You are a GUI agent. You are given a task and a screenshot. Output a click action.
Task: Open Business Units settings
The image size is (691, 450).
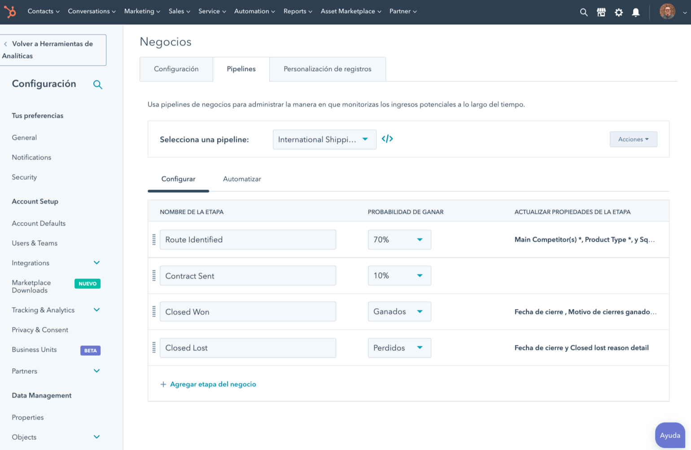[34, 350]
